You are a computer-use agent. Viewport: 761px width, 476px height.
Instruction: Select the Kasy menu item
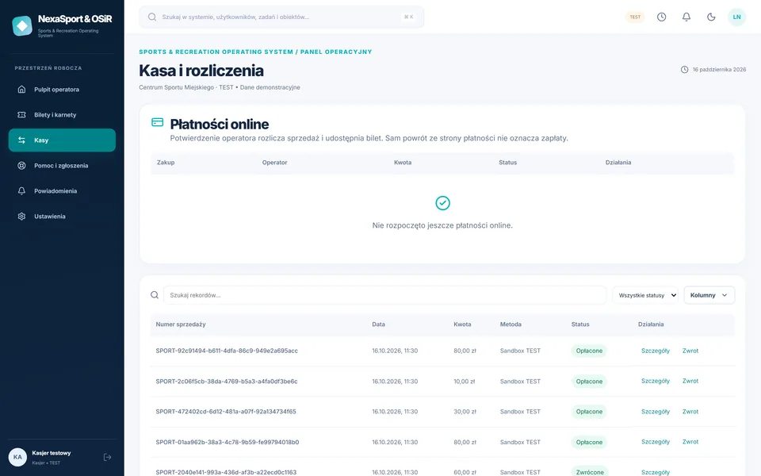[x=62, y=140]
